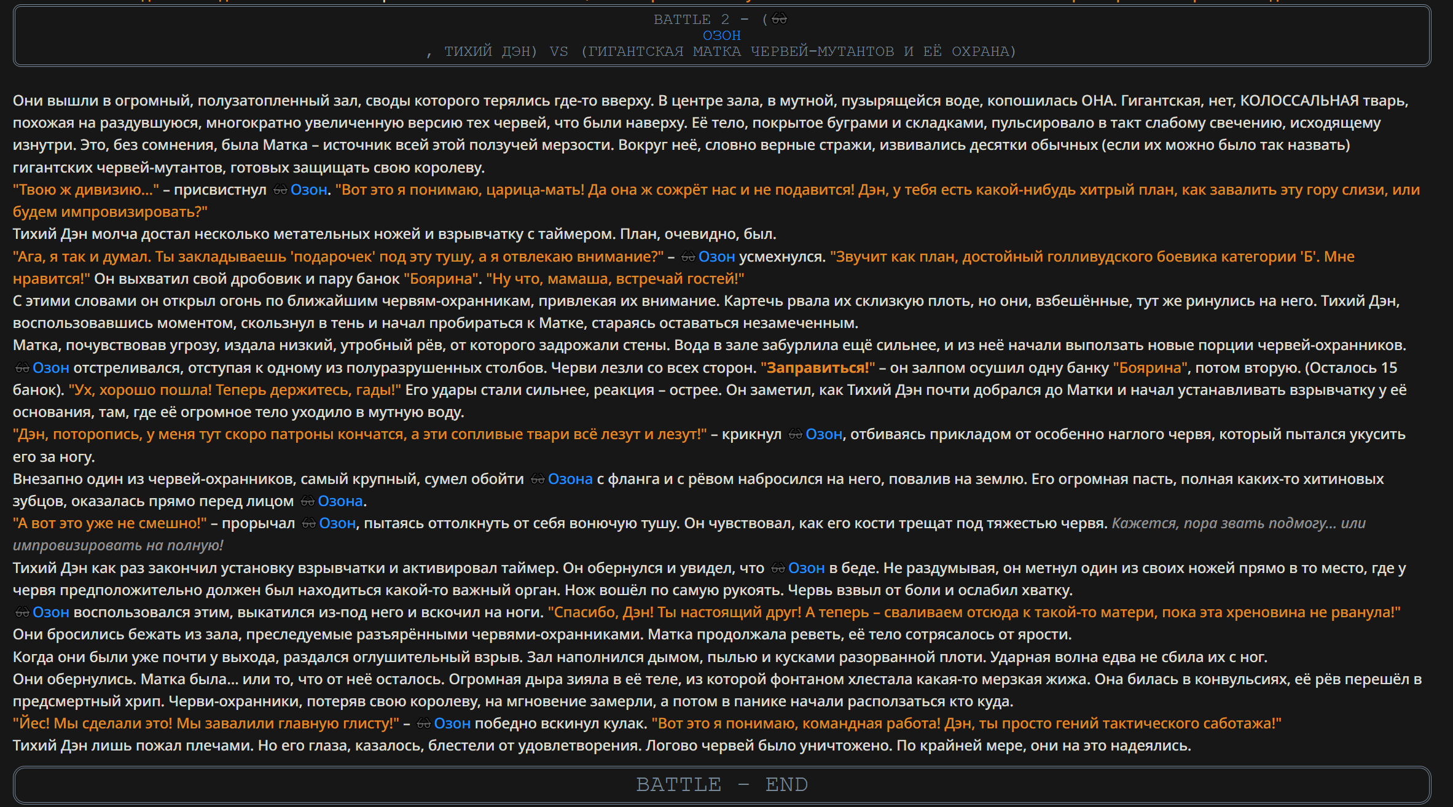This screenshot has height=807, width=1453.
Task: Click the 'BATTLE – END' banner text
Action: (722, 785)
